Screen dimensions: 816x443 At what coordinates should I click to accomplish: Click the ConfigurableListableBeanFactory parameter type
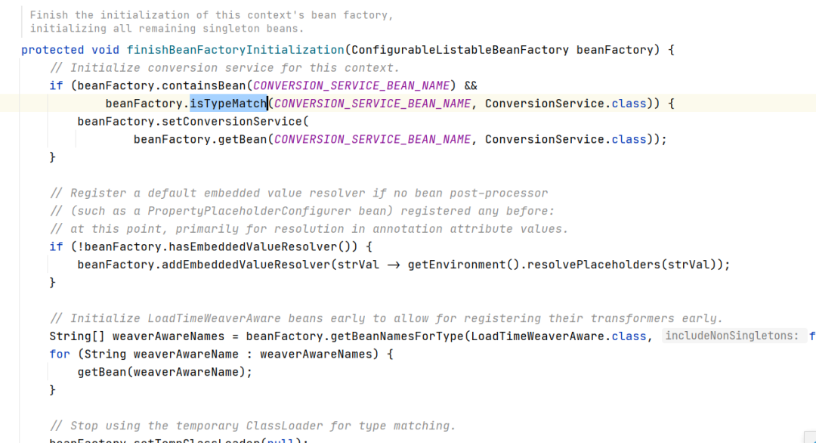click(460, 50)
